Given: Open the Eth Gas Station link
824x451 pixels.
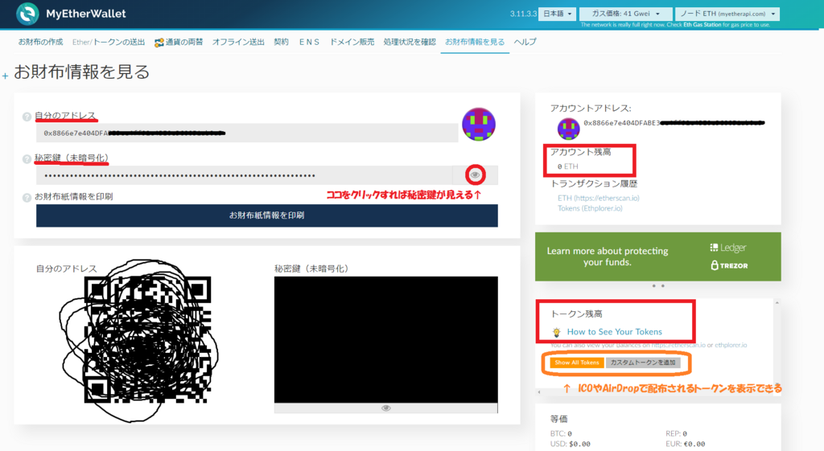Looking at the screenshot, I should [x=702, y=25].
